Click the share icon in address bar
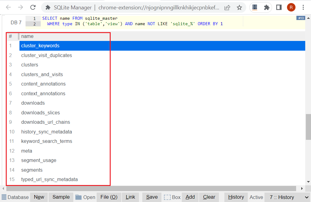The width and height of the screenshot is (311, 202). click(227, 8)
